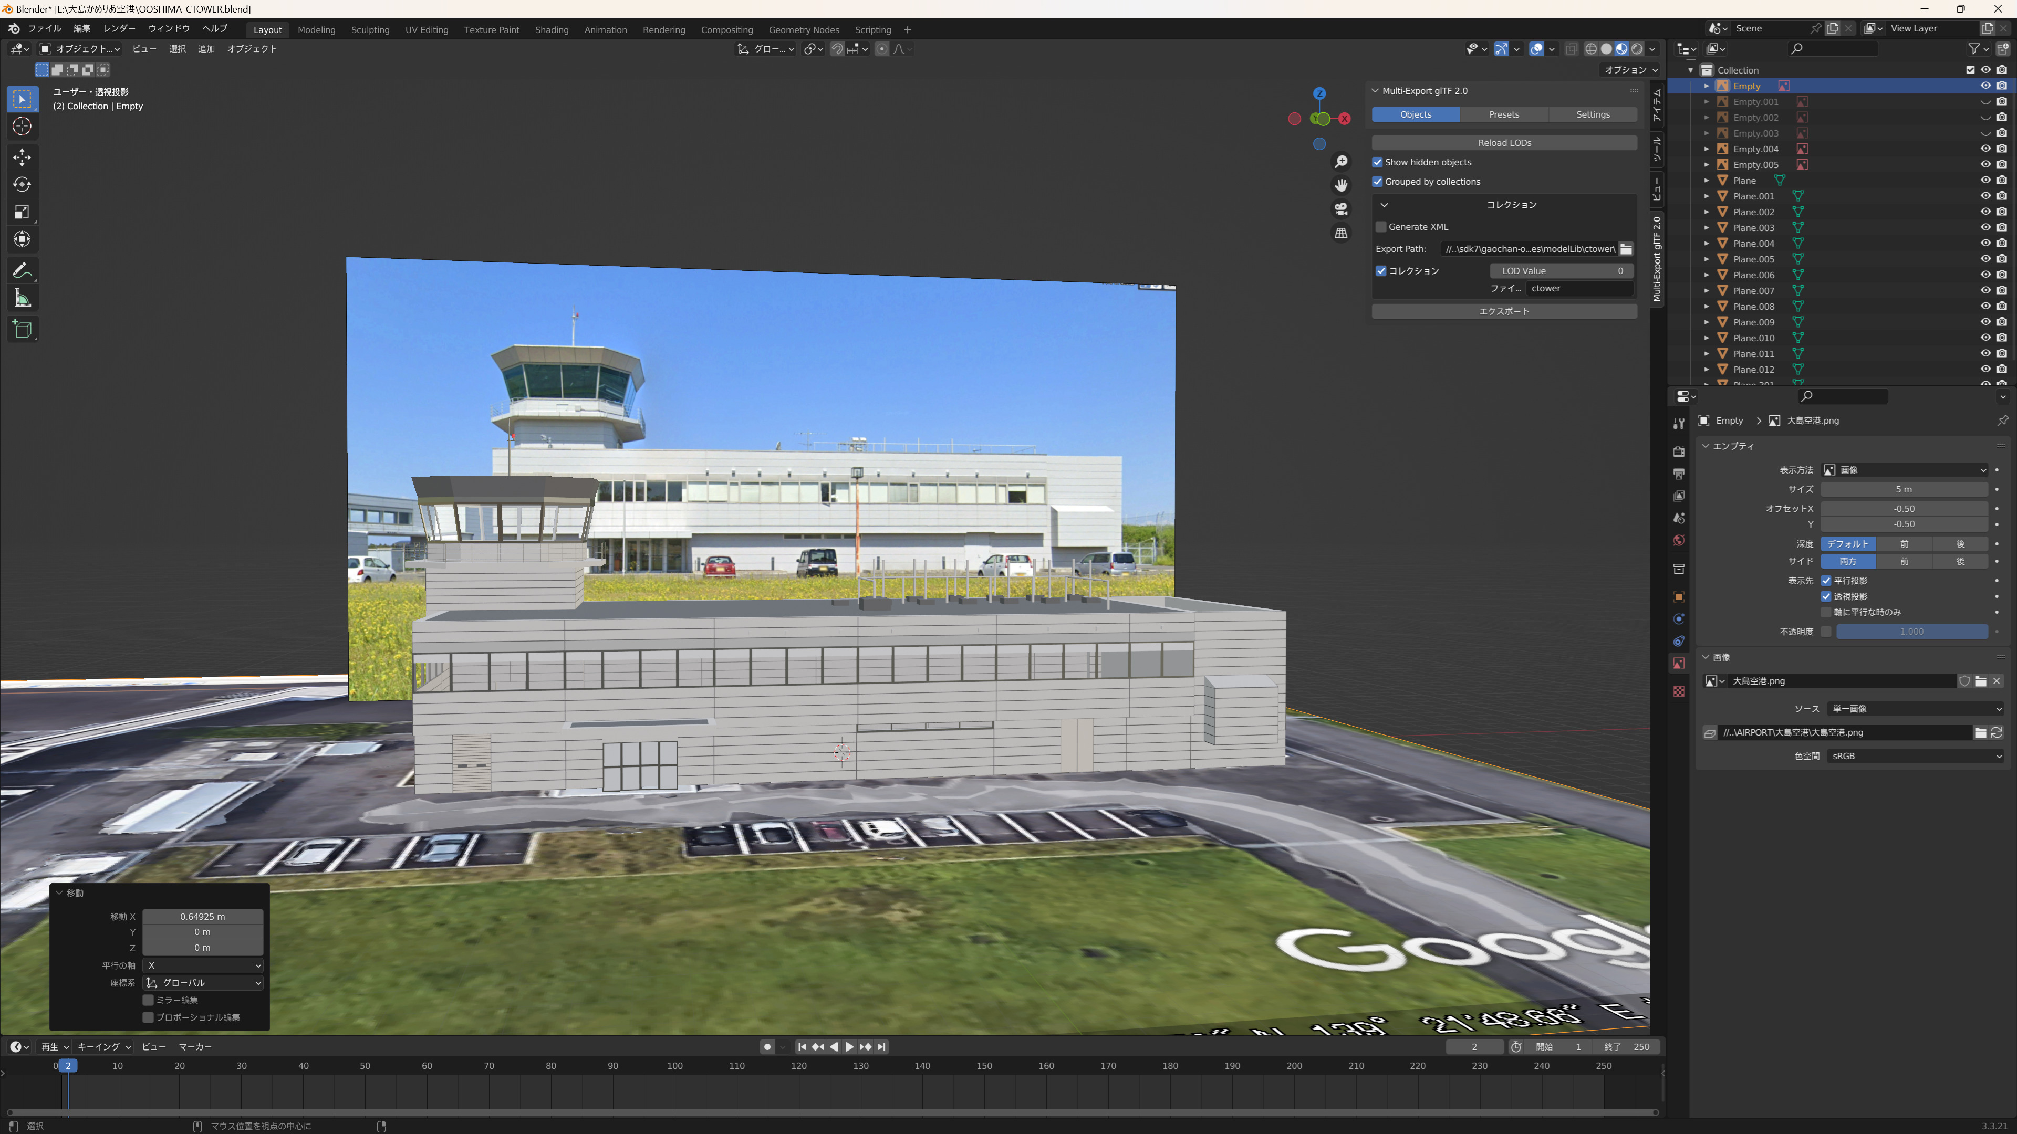Switch to the UV Editing workspace tab

427,30
